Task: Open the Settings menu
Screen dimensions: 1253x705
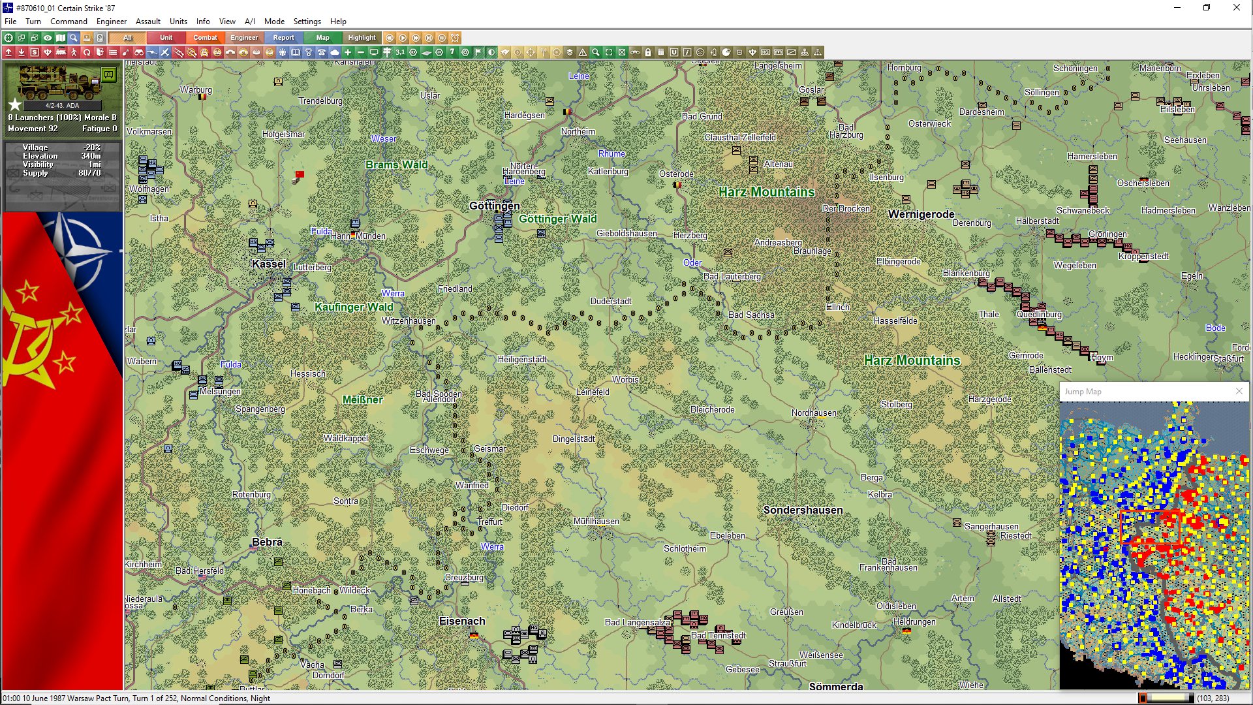Action: tap(307, 22)
